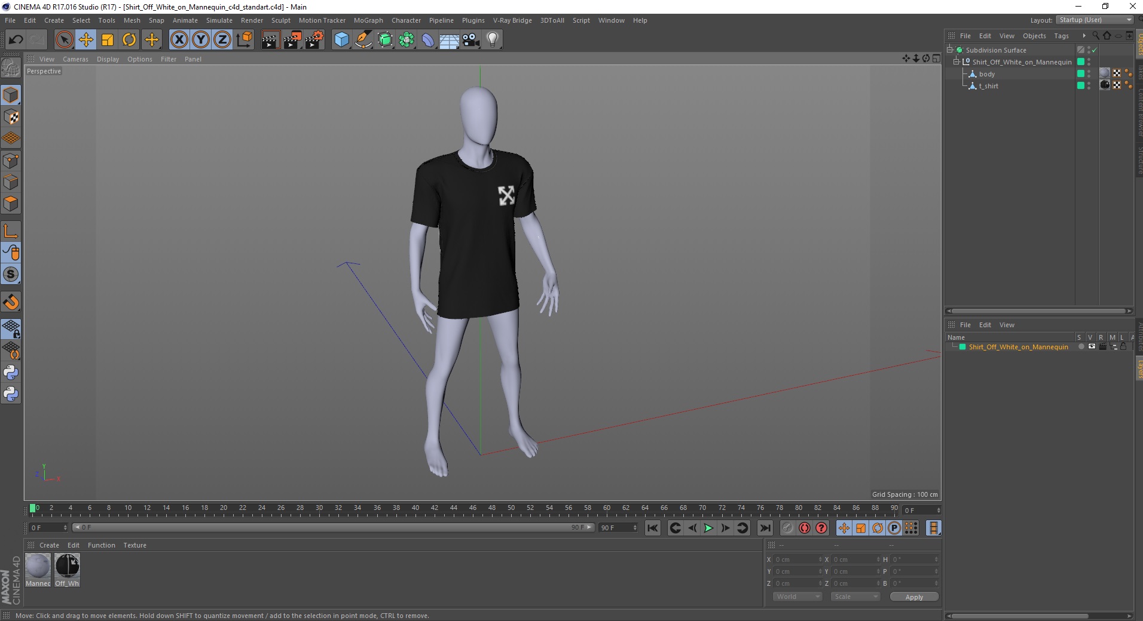The image size is (1143, 621).
Task: Click the end frame 90 F stepper
Action: (x=635, y=527)
